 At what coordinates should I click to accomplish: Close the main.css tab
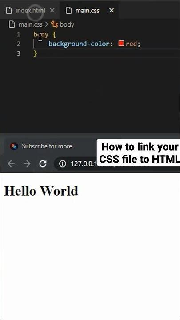112,10
